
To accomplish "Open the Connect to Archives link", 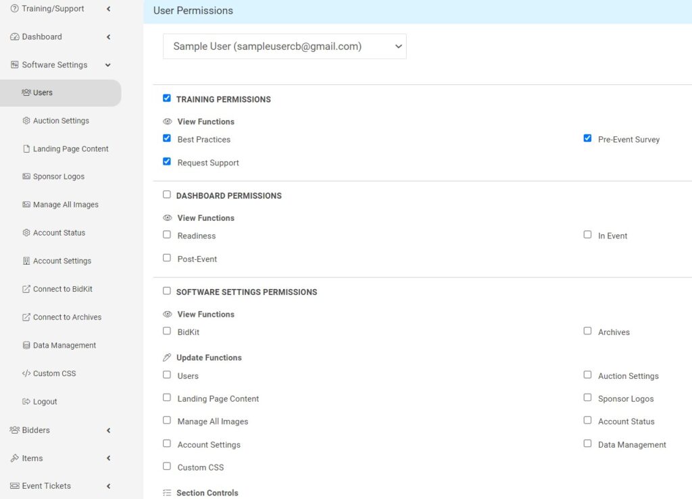I will [x=67, y=317].
